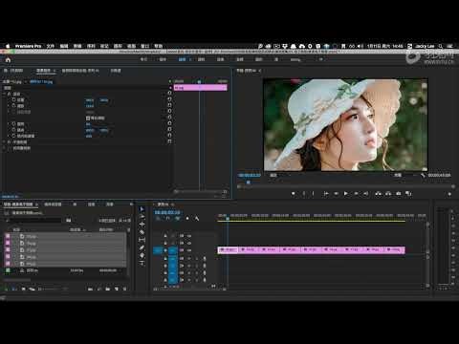Open Premiere Pro application menu
Screen dimensions: 459x344
tap(28, 46)
